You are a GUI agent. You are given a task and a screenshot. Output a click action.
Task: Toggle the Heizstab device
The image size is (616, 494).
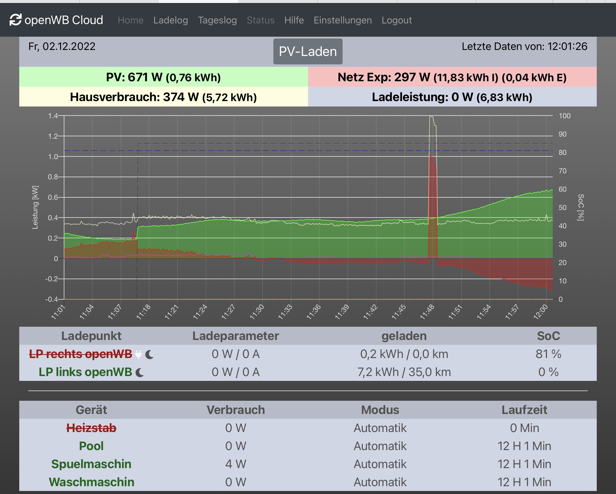click(x=91, y=428)
